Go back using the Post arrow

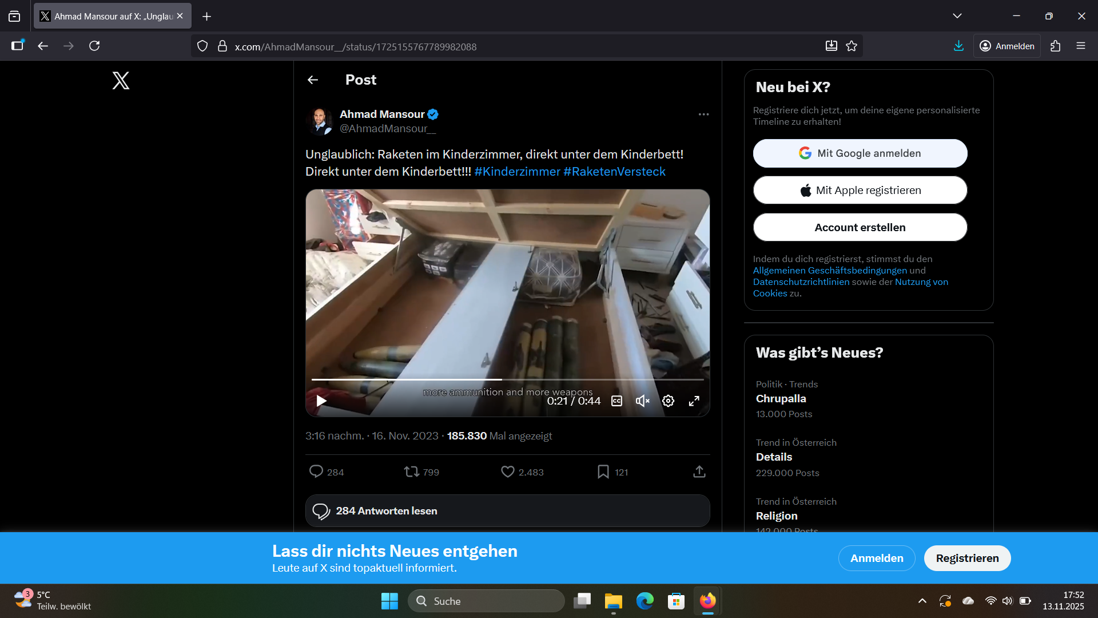click(313, 80)
